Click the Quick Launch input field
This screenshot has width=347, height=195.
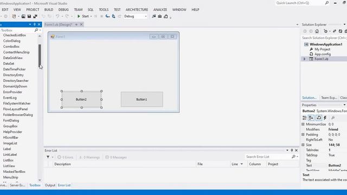300,3
